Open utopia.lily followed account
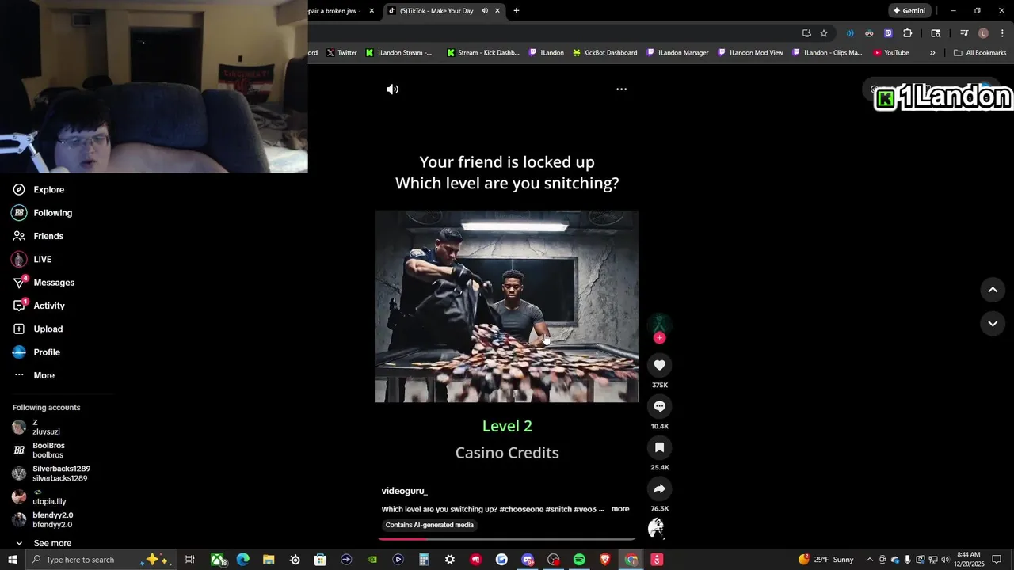Image resolution: width=1014 pixels, height=570 pixels. click(x=39, y=496)
